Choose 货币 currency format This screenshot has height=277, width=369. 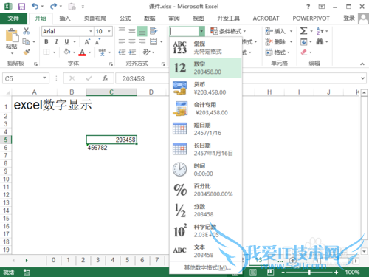click(206, 89)
